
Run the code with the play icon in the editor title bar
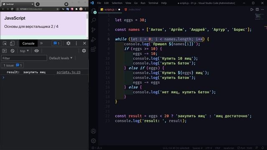pyautogui.click(x=252, y=10)
